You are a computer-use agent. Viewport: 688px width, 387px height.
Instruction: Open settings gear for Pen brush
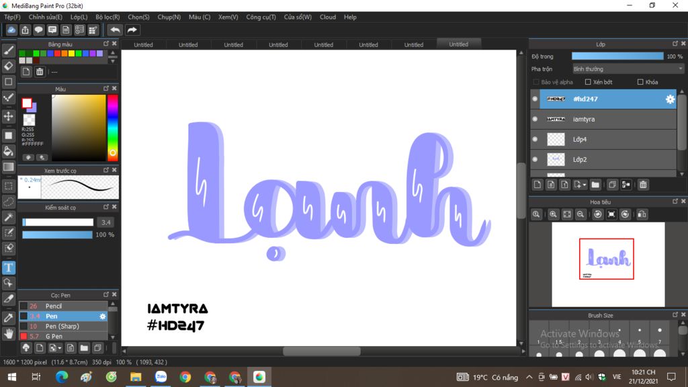coord(103,316)
